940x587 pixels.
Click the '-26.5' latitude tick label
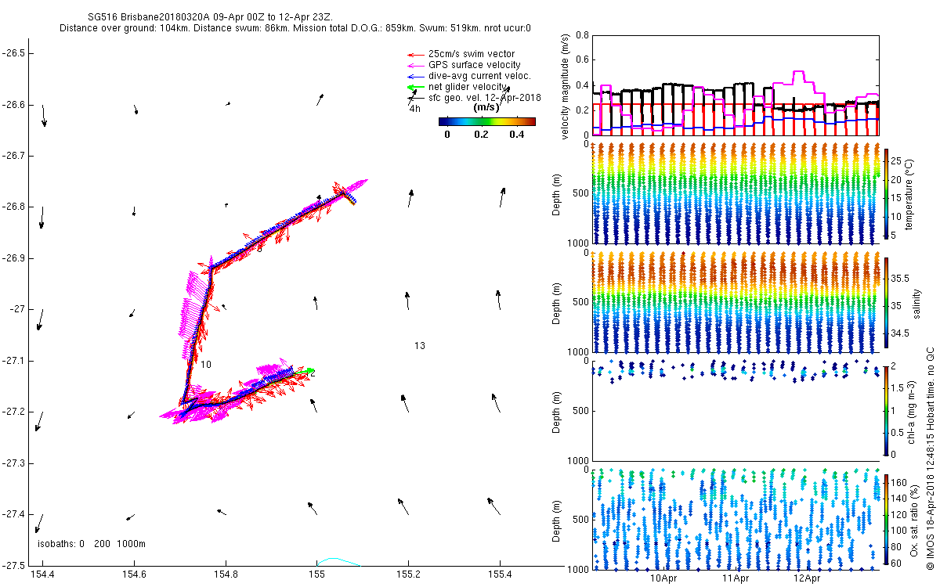[x=15, y=53]
